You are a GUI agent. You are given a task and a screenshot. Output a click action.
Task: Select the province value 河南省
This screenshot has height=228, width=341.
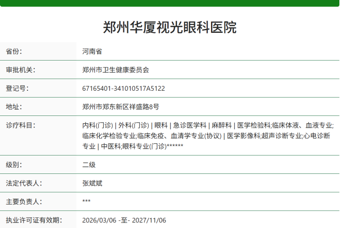tap(92, 52)
